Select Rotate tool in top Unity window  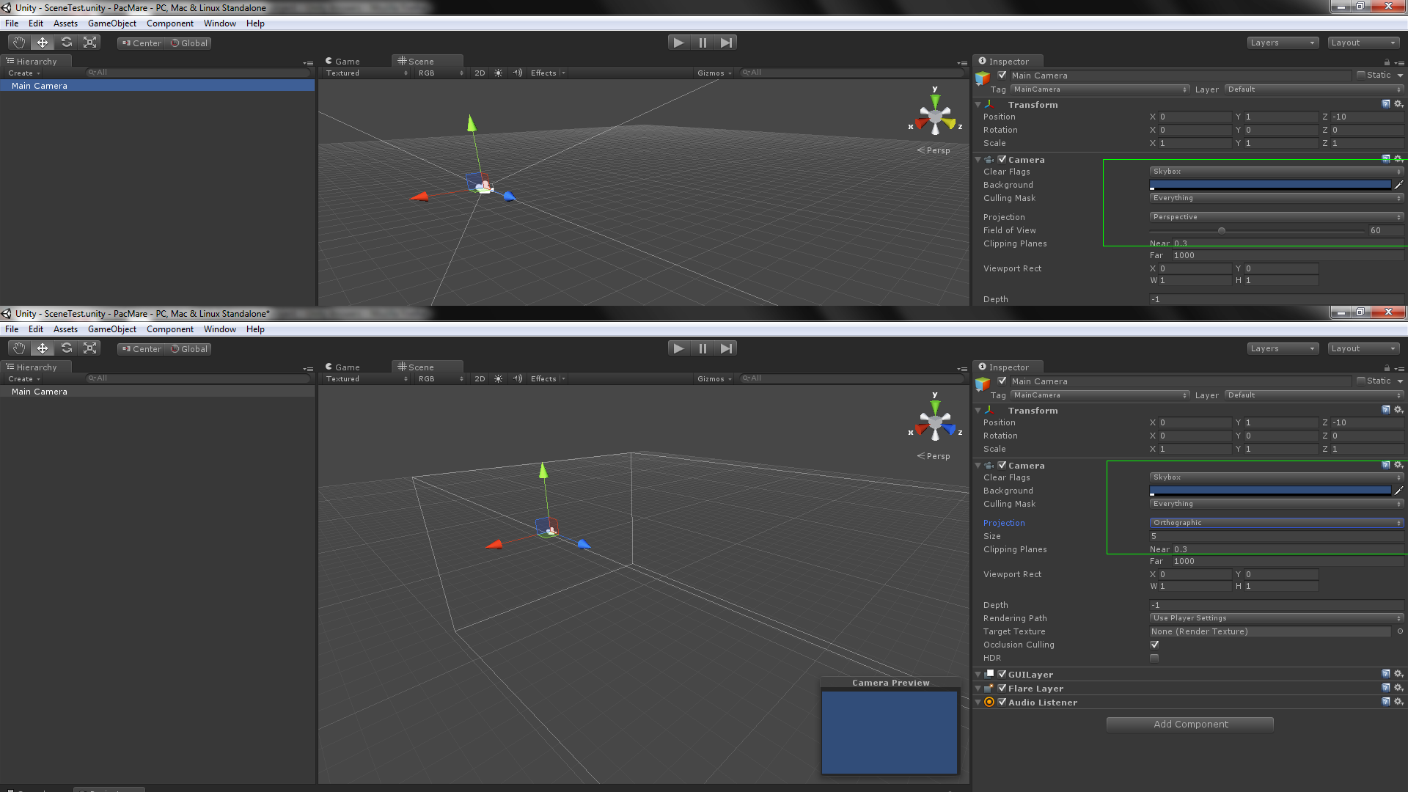click(x=66, y=43)
